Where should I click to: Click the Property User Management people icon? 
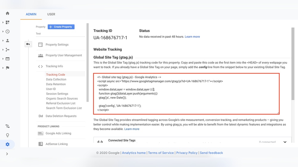tap(41, 55)
